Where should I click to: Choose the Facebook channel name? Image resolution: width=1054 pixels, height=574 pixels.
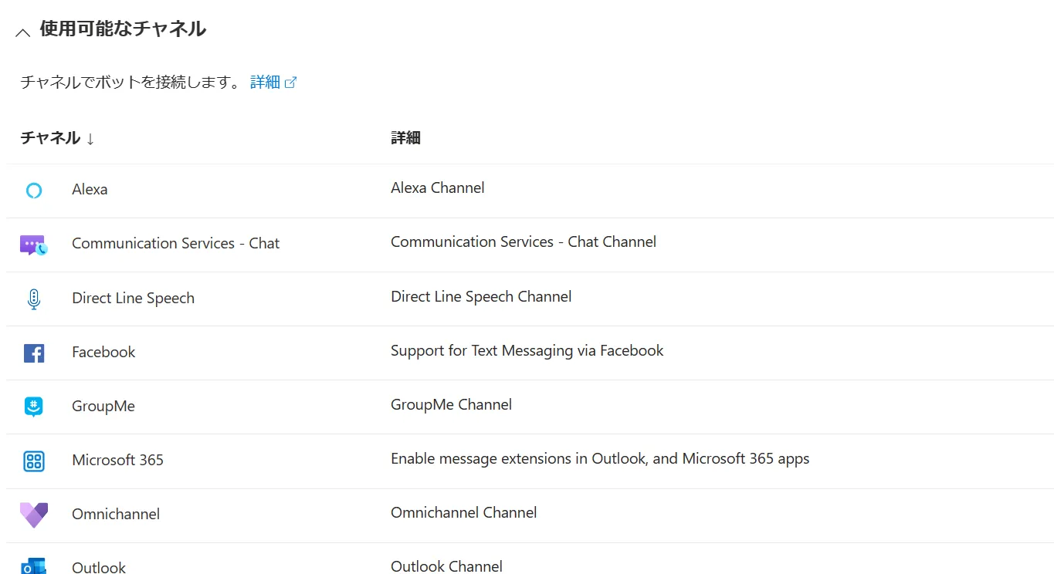pos(103,353)
